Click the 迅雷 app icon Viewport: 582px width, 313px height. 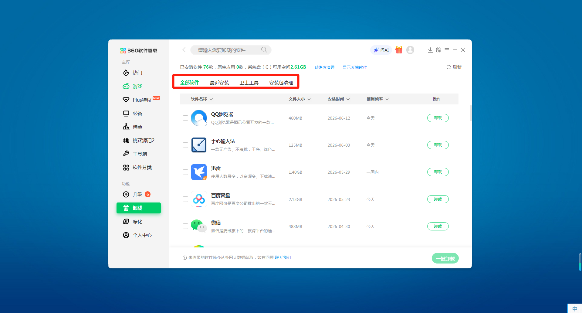[199, 172]
